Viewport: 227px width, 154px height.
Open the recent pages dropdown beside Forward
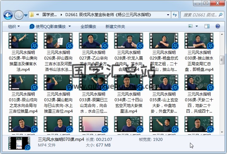26,15
